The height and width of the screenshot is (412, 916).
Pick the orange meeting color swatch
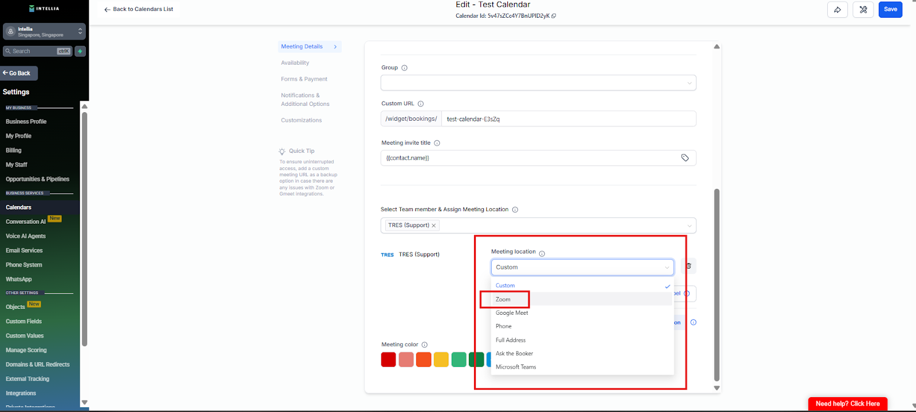pyautogui.click(x=424, y=359)
